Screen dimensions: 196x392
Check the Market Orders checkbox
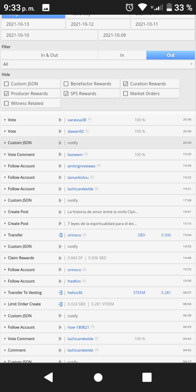(x=125, y=94)
